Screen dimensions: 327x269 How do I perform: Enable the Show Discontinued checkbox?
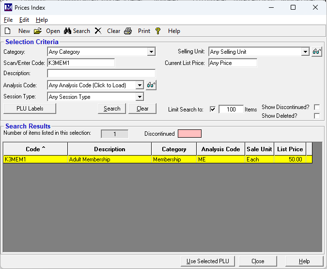317,107
